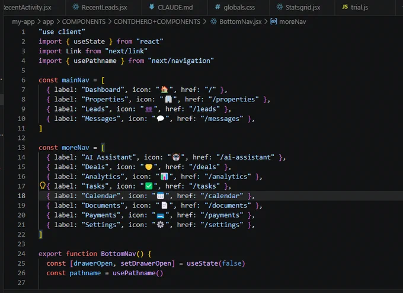Expand breadcrumb chevron after my-app
The width and height of the screenshot is (403, 293).
(x=39, y=21)
